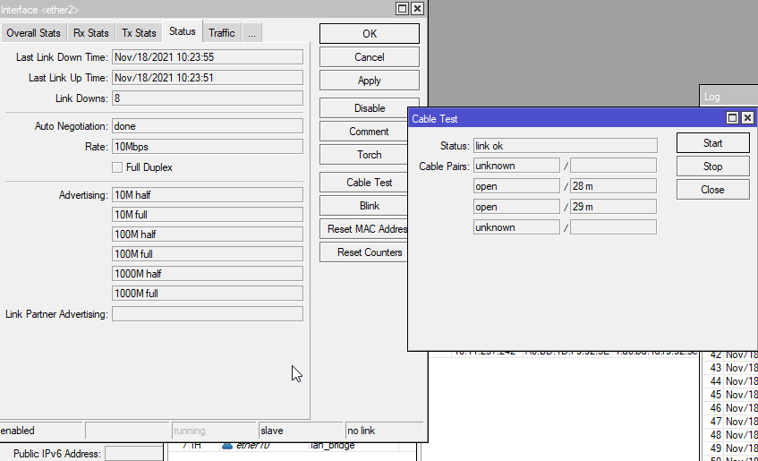
Task: Confirm interface settings with OK
Action: (370, 34)
